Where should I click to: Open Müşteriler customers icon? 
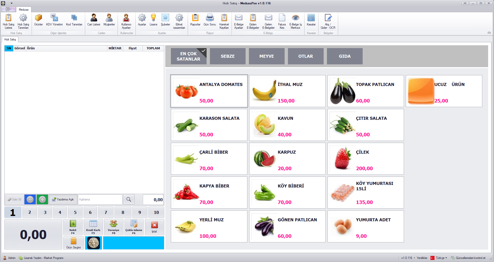pyautogui.click(x=109, y=20)
